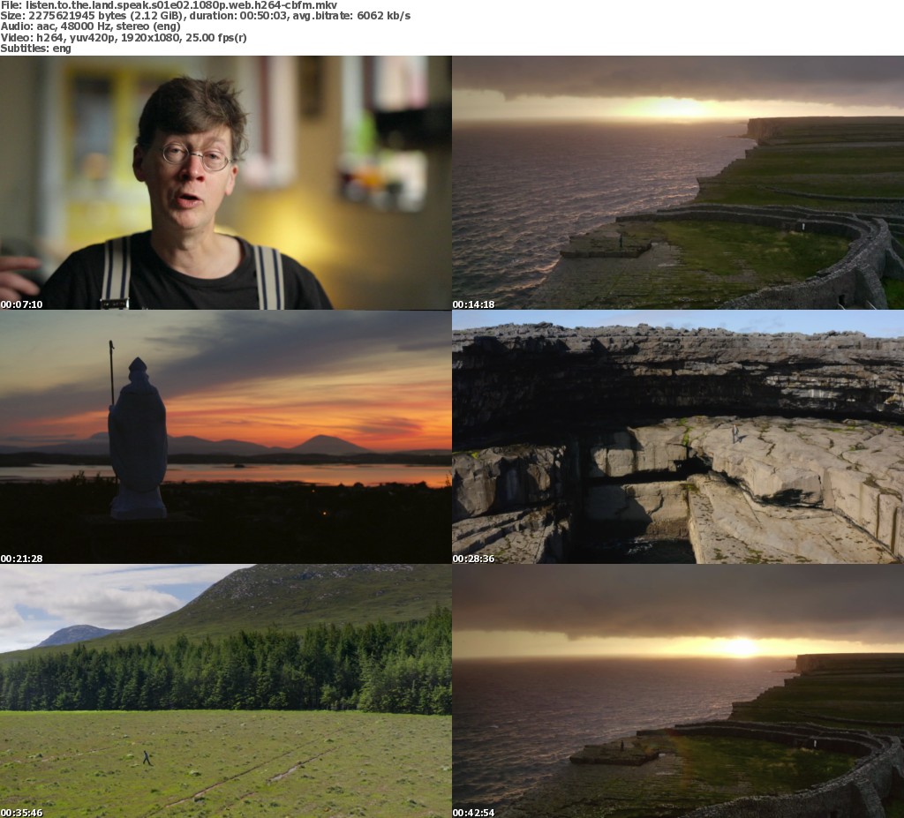This screenshot has width=904, height=818.
Task: Click the Size line showing 2.12 GiB
Action: (205, 16)
